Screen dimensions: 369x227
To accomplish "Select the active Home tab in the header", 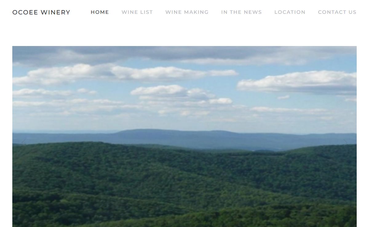I will (x=100, y=12).
